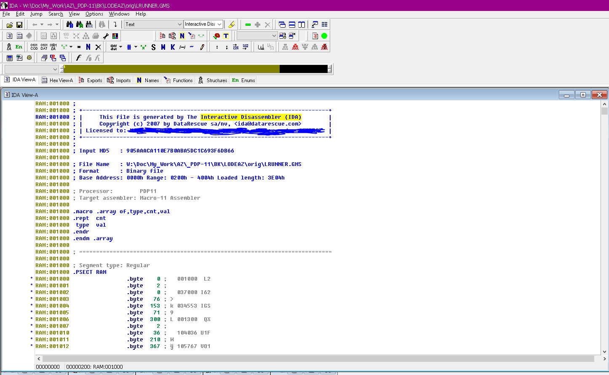Toggle breakpoint dot at RAM:001004
The height and width of the screenshot is (375, 609).
[32, 305]
